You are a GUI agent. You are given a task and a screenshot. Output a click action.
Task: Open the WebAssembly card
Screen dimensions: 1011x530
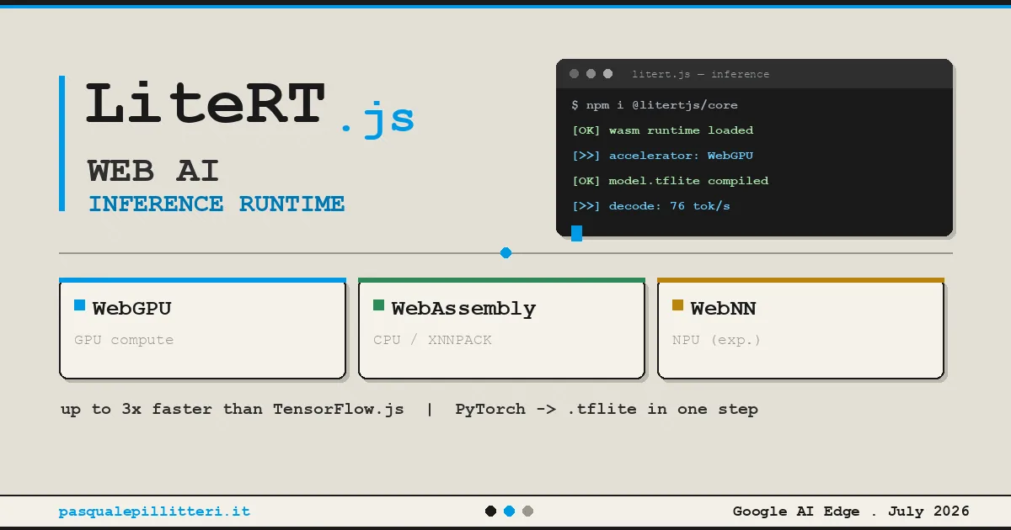coord(501,329)
